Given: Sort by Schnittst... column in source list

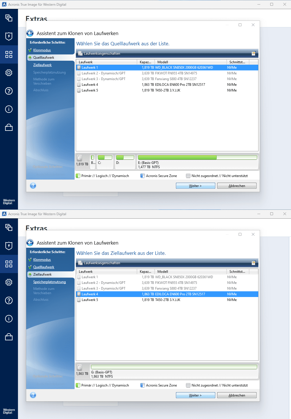Looking at the screenshot, I should click(x=238, y=62).
